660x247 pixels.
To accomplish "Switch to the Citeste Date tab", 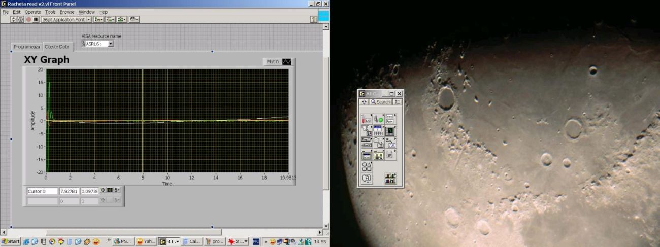I will (57, 47).
